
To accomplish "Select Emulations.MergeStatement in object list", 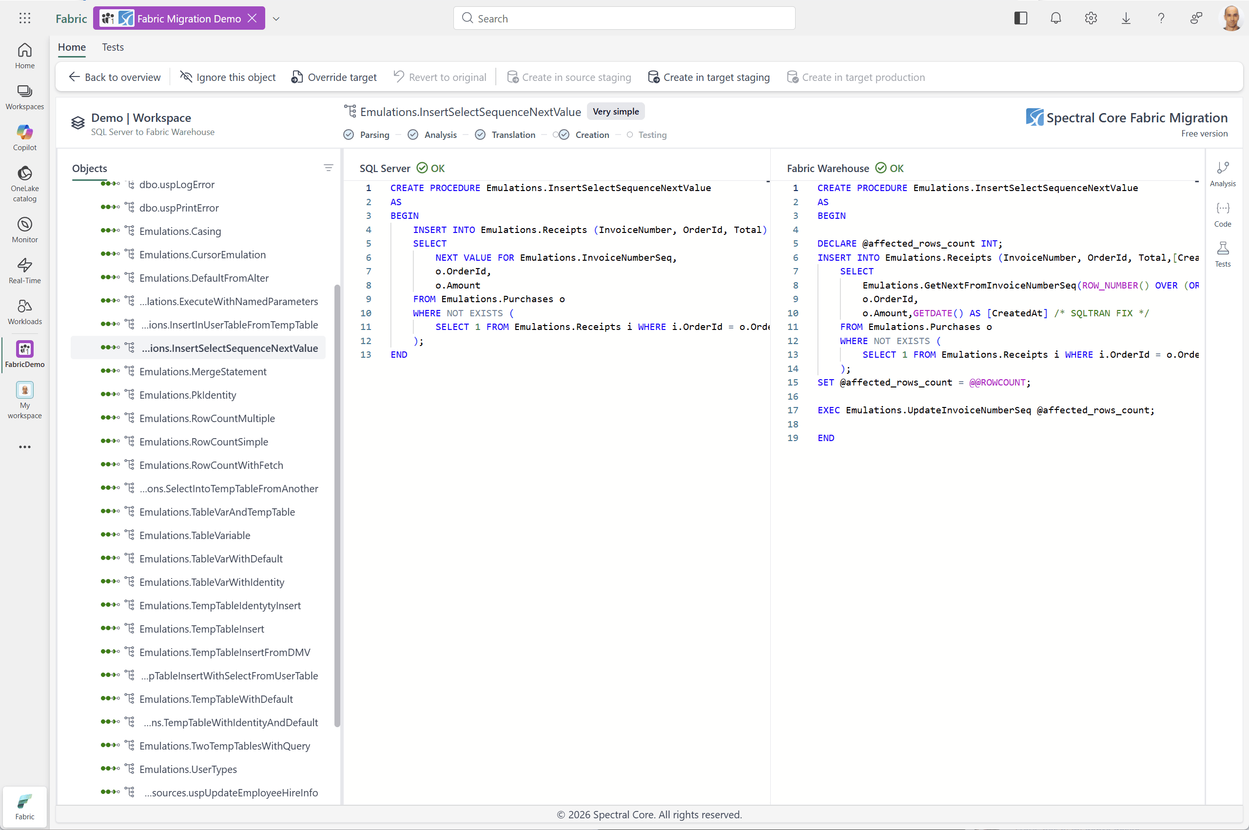I will pos(203,371).
